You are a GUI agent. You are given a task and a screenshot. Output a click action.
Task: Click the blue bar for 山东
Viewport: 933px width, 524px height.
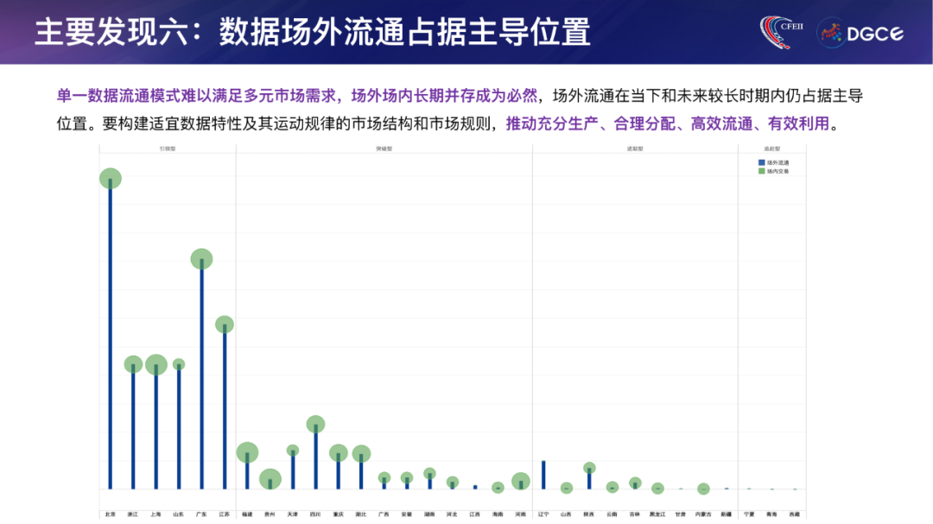click(179, 426)
